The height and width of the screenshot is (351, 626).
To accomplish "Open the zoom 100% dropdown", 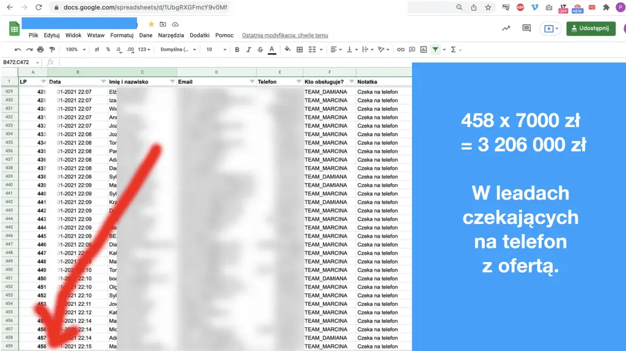I will tap(75, 49).
